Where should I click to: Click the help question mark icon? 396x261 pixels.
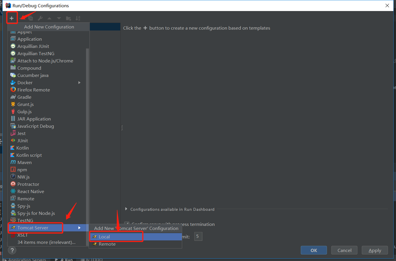click(x=12, y=250)
